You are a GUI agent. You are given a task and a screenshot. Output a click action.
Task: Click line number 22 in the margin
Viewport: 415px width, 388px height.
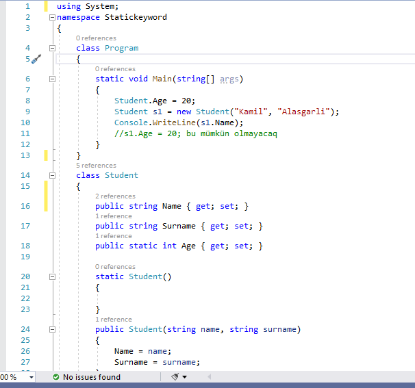coord(25,298)
